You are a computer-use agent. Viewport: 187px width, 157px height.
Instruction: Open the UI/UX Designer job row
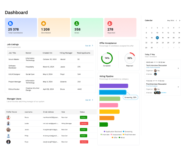[x=50, y=74]
